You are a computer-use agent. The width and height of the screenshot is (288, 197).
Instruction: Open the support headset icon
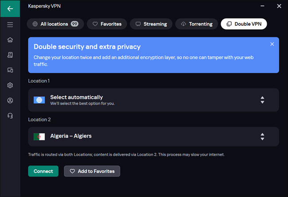click(10, 116)
